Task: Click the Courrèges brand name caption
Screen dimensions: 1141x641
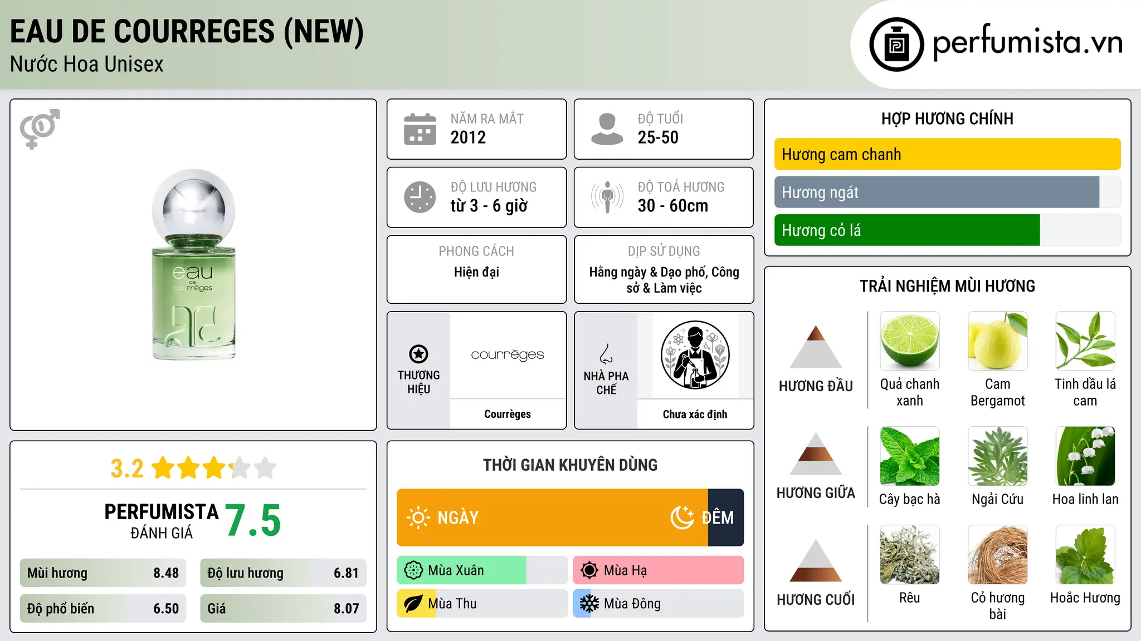Action: (x=508, y=414)
